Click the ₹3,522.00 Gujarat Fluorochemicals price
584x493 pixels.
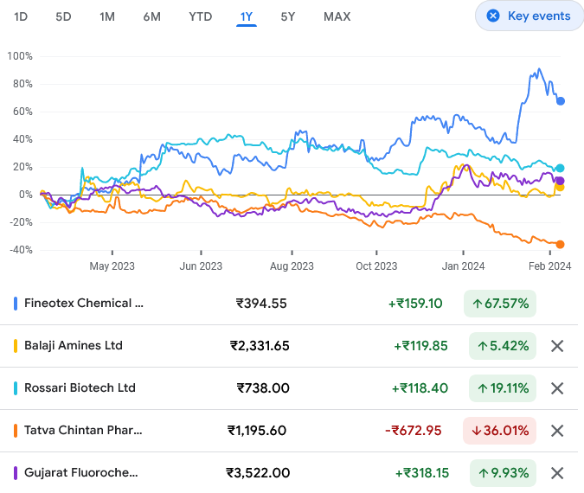258,473
